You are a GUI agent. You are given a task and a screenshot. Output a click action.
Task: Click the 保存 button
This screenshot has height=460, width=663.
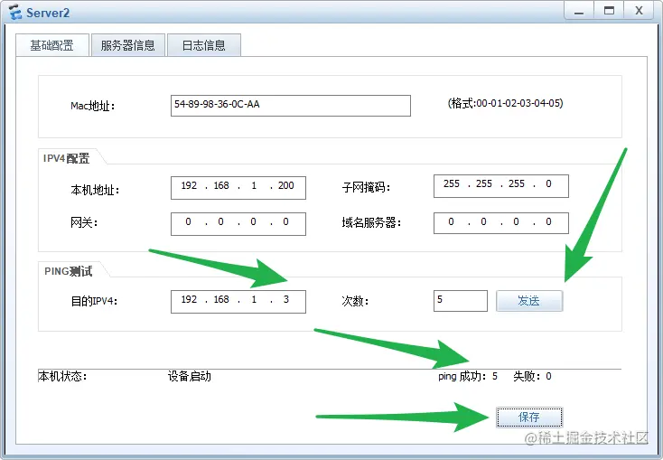[x=529, y=418]
